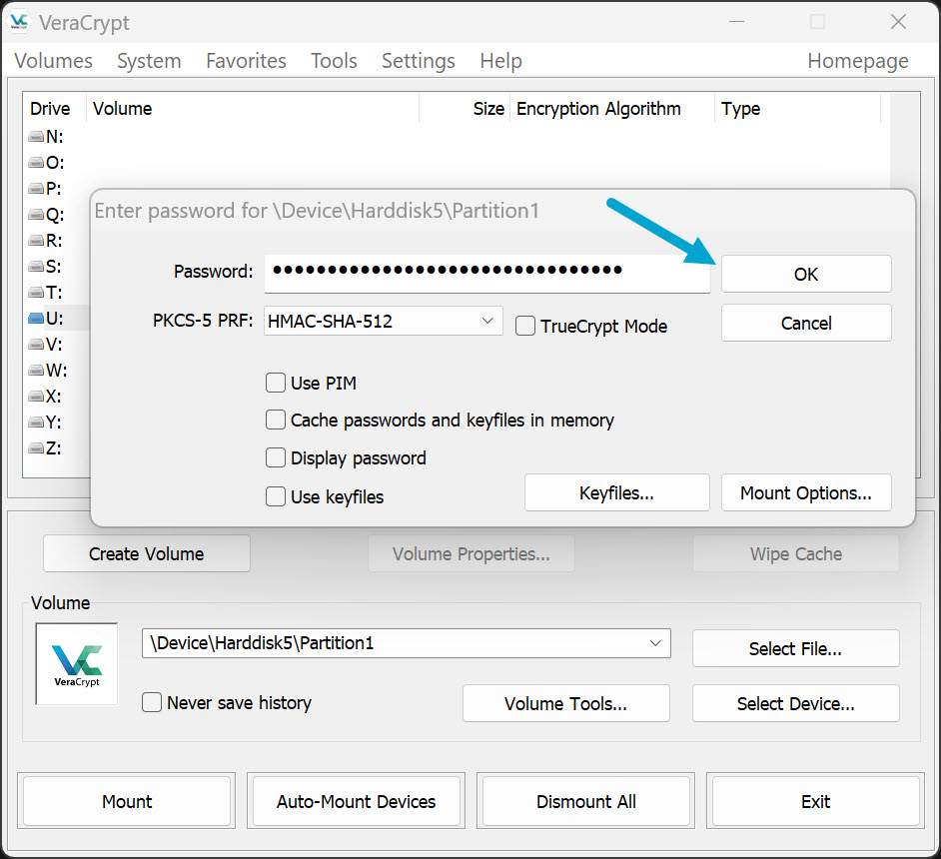Select the U: drive icon
The image size is (941, 859).
(36, 319)
